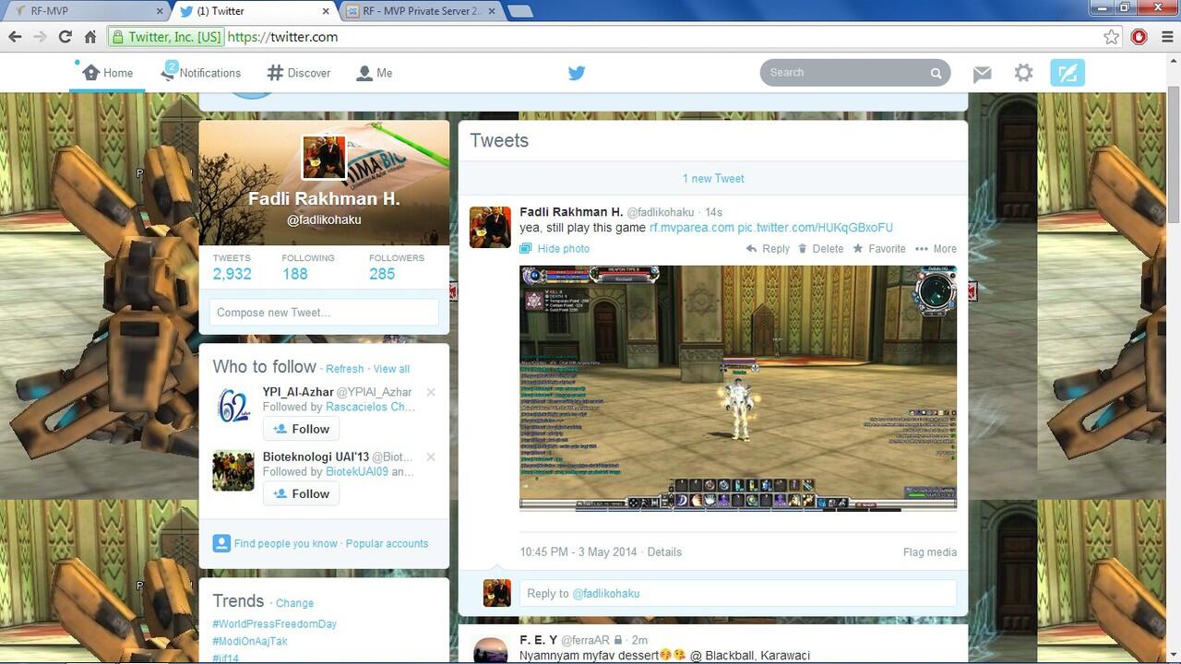Open pic.twitter.com/HUKqGBxoFU link
Viewport: 1181px width, 664px height.
[815, 228]
